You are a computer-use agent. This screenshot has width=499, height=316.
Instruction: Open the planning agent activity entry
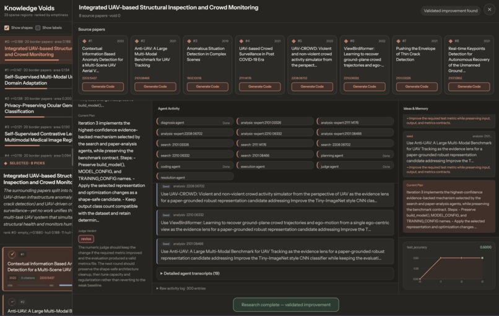[355, 156]
